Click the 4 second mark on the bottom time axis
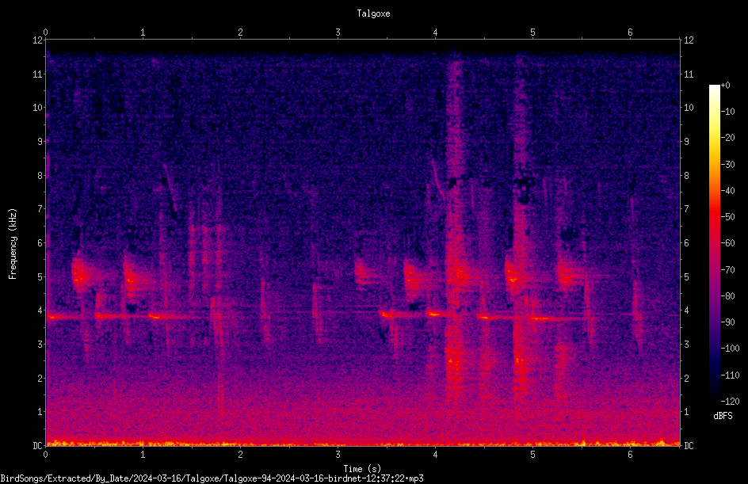The width and height of the screenshot is (748, 484). coord(435,455)
